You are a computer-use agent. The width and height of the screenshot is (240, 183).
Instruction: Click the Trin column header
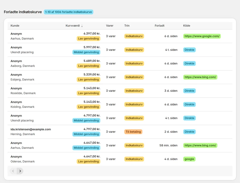pos(127,26)
